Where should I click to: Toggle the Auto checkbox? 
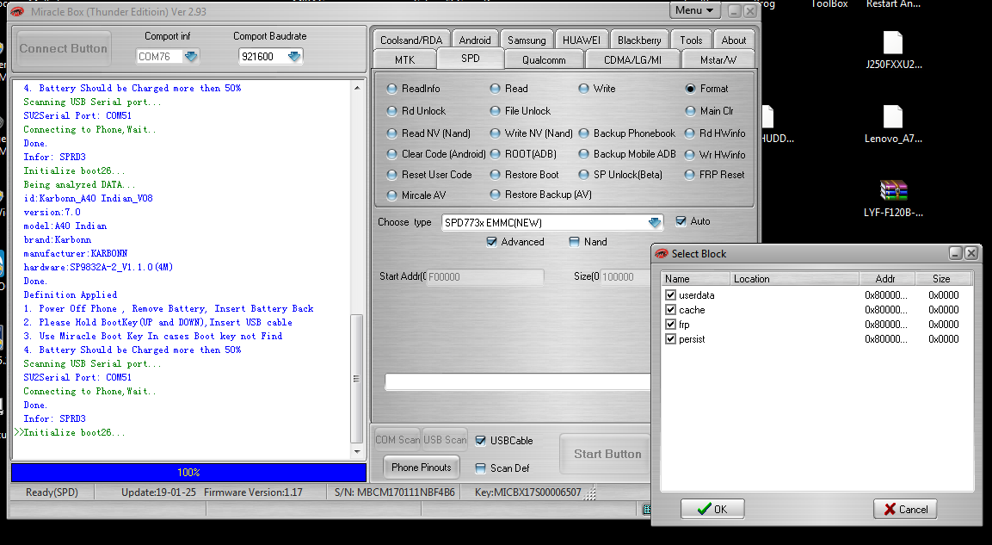pos(681,221)
